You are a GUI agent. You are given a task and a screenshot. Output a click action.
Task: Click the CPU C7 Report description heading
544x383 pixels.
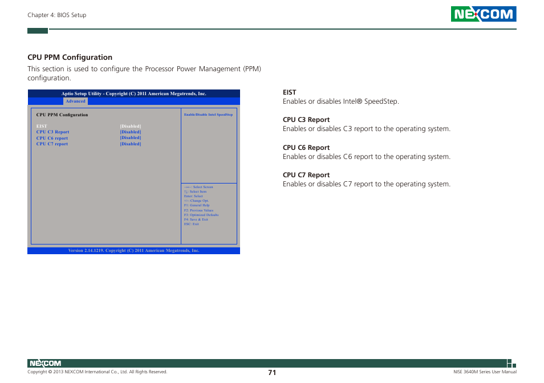(x=306, y=175)
